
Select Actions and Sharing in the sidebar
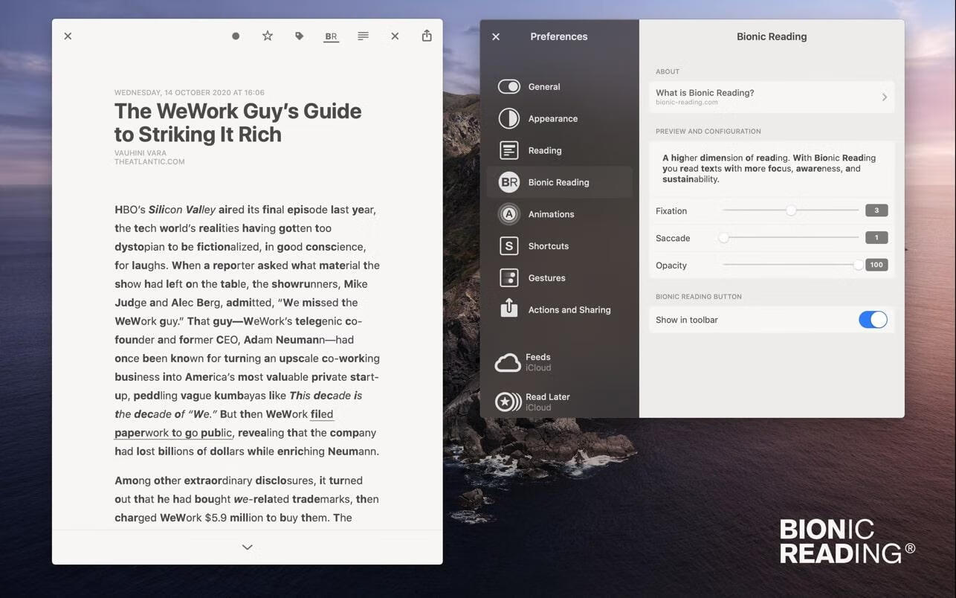pyautogui.click(x=569, y=310)
